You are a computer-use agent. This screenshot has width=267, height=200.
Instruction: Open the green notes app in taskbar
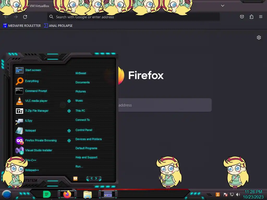coord(47,194)
